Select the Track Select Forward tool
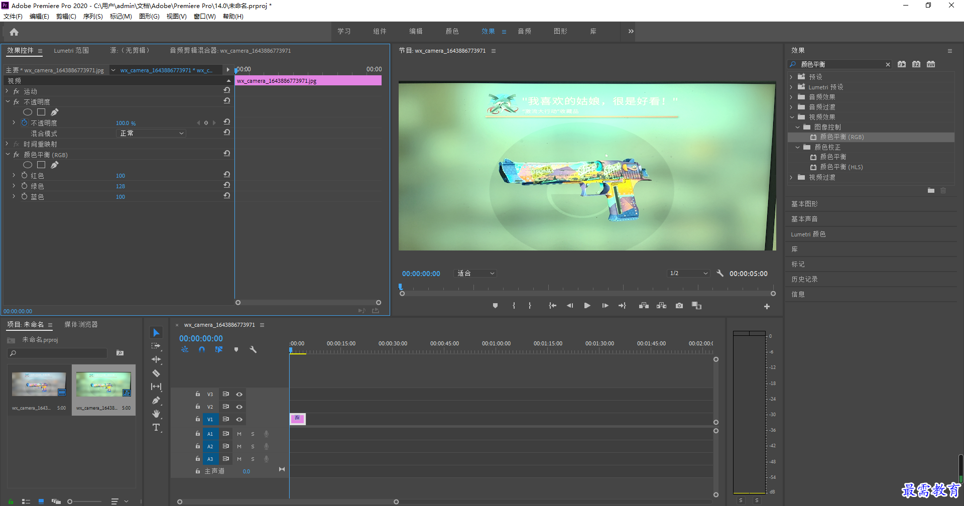The width and height of the screenshot is (964, 506). [156, 346]
